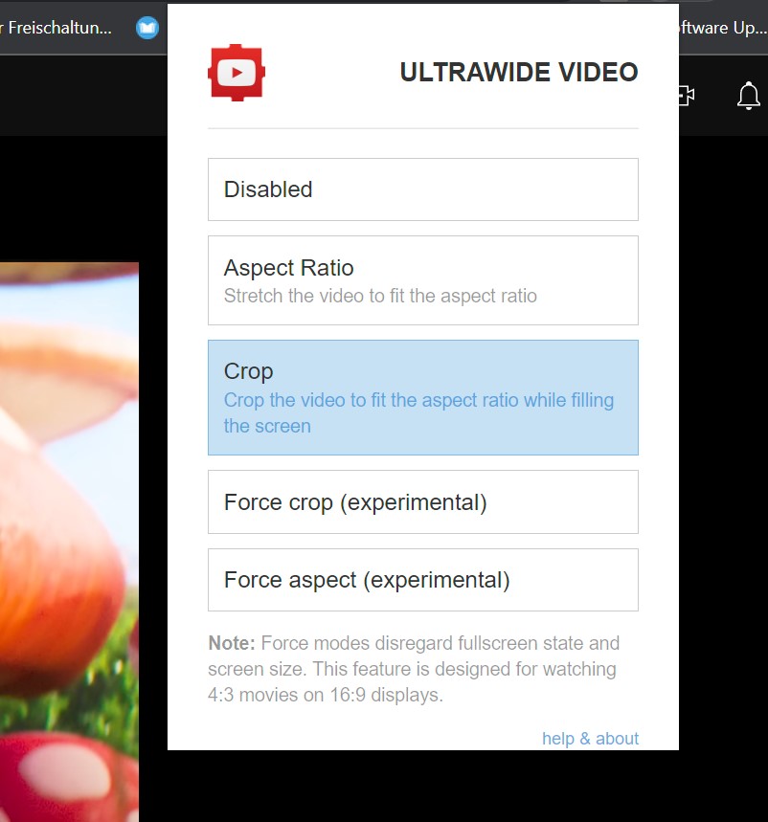Open the blue book bookmark icon
The height and width of the screenshot is (822, 768).
147,27
